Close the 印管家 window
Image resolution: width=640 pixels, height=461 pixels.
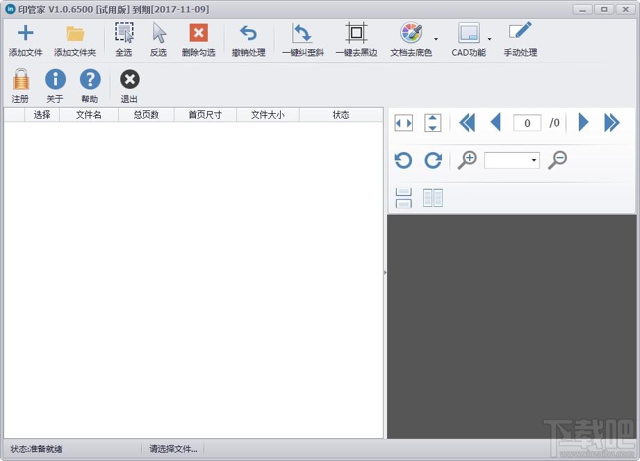pos(625,9)
